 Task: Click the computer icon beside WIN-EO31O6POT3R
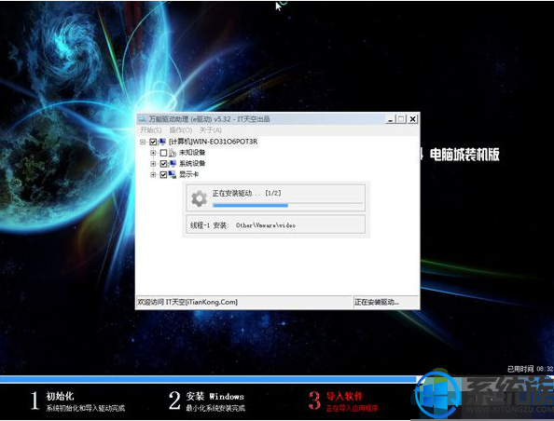(x=162, y=142)
